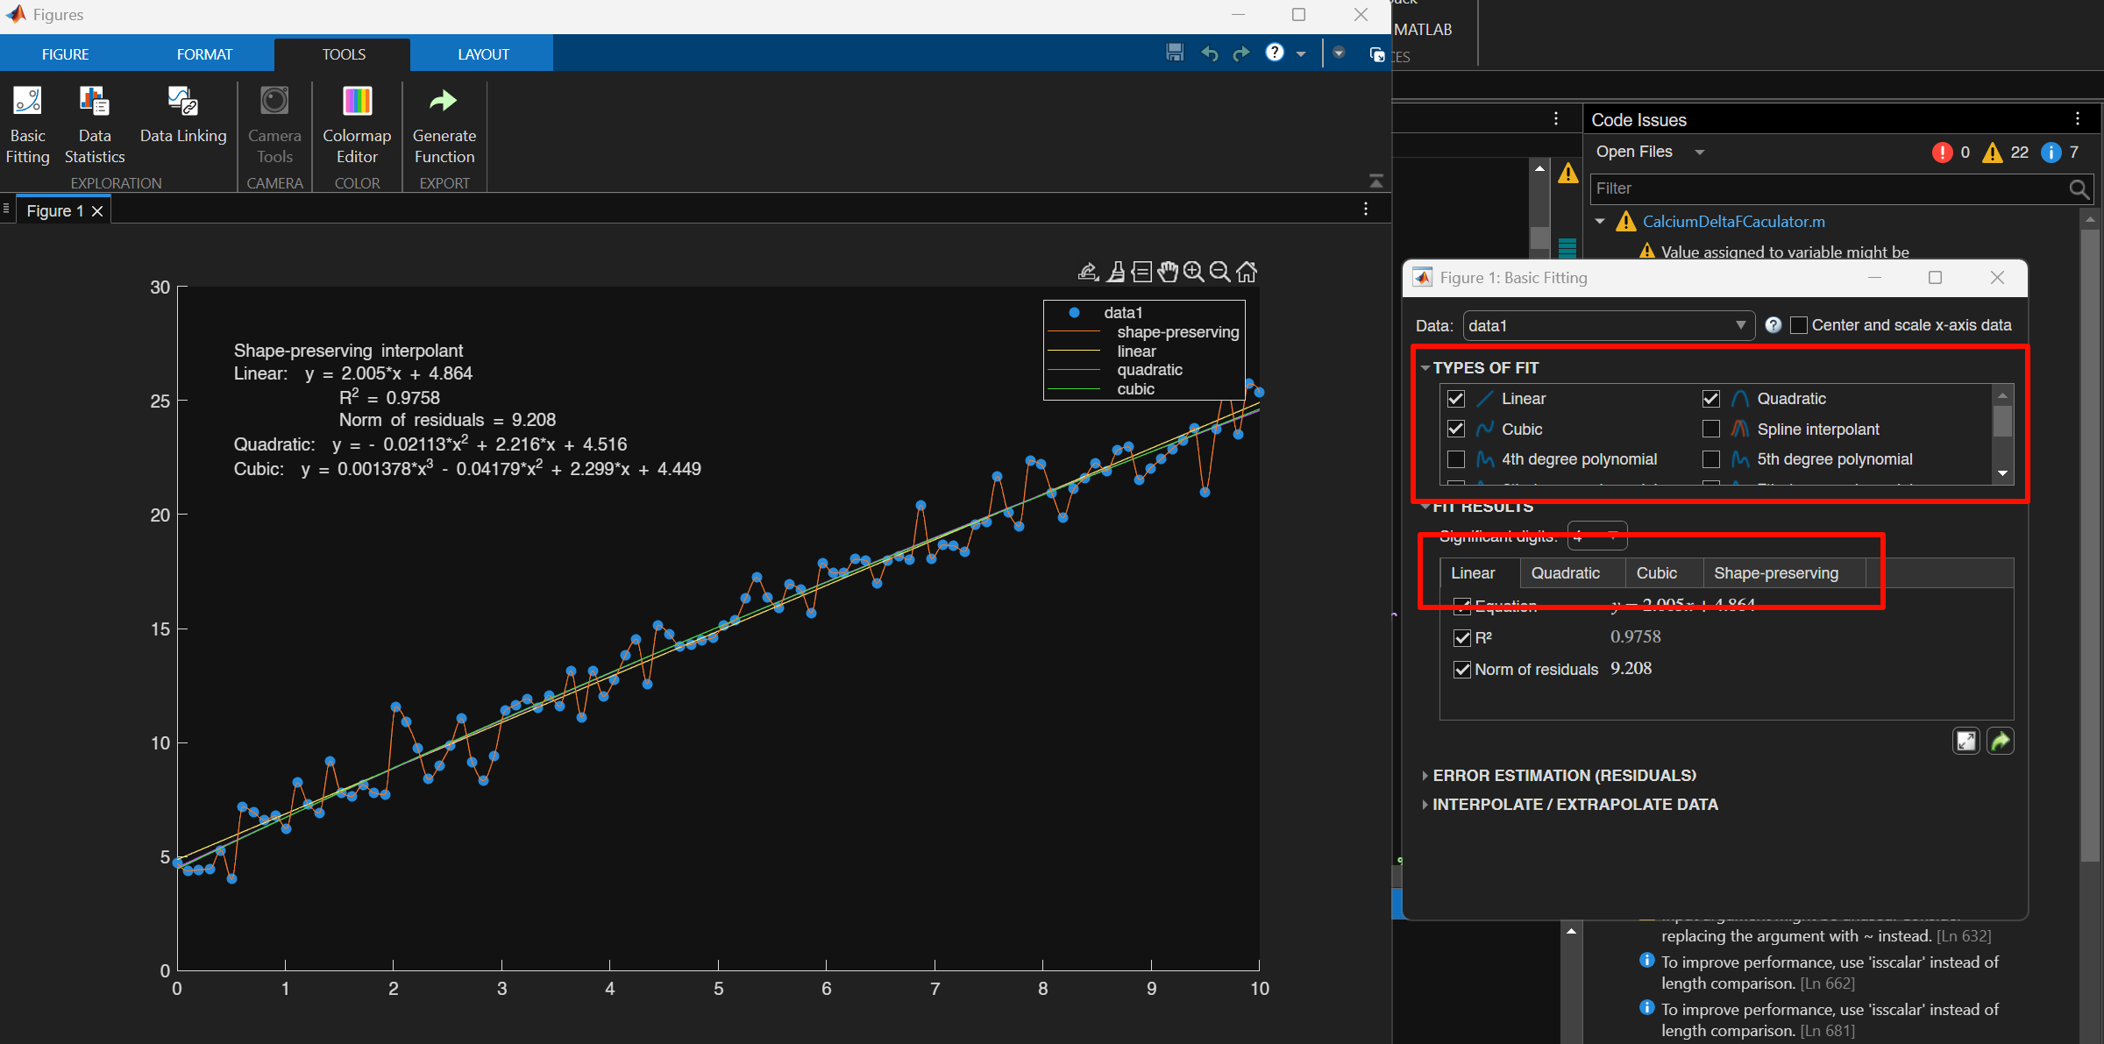Open the Colormap Editor
This screenshot has width=2104, height=1044.
click(x=357, y=124)
